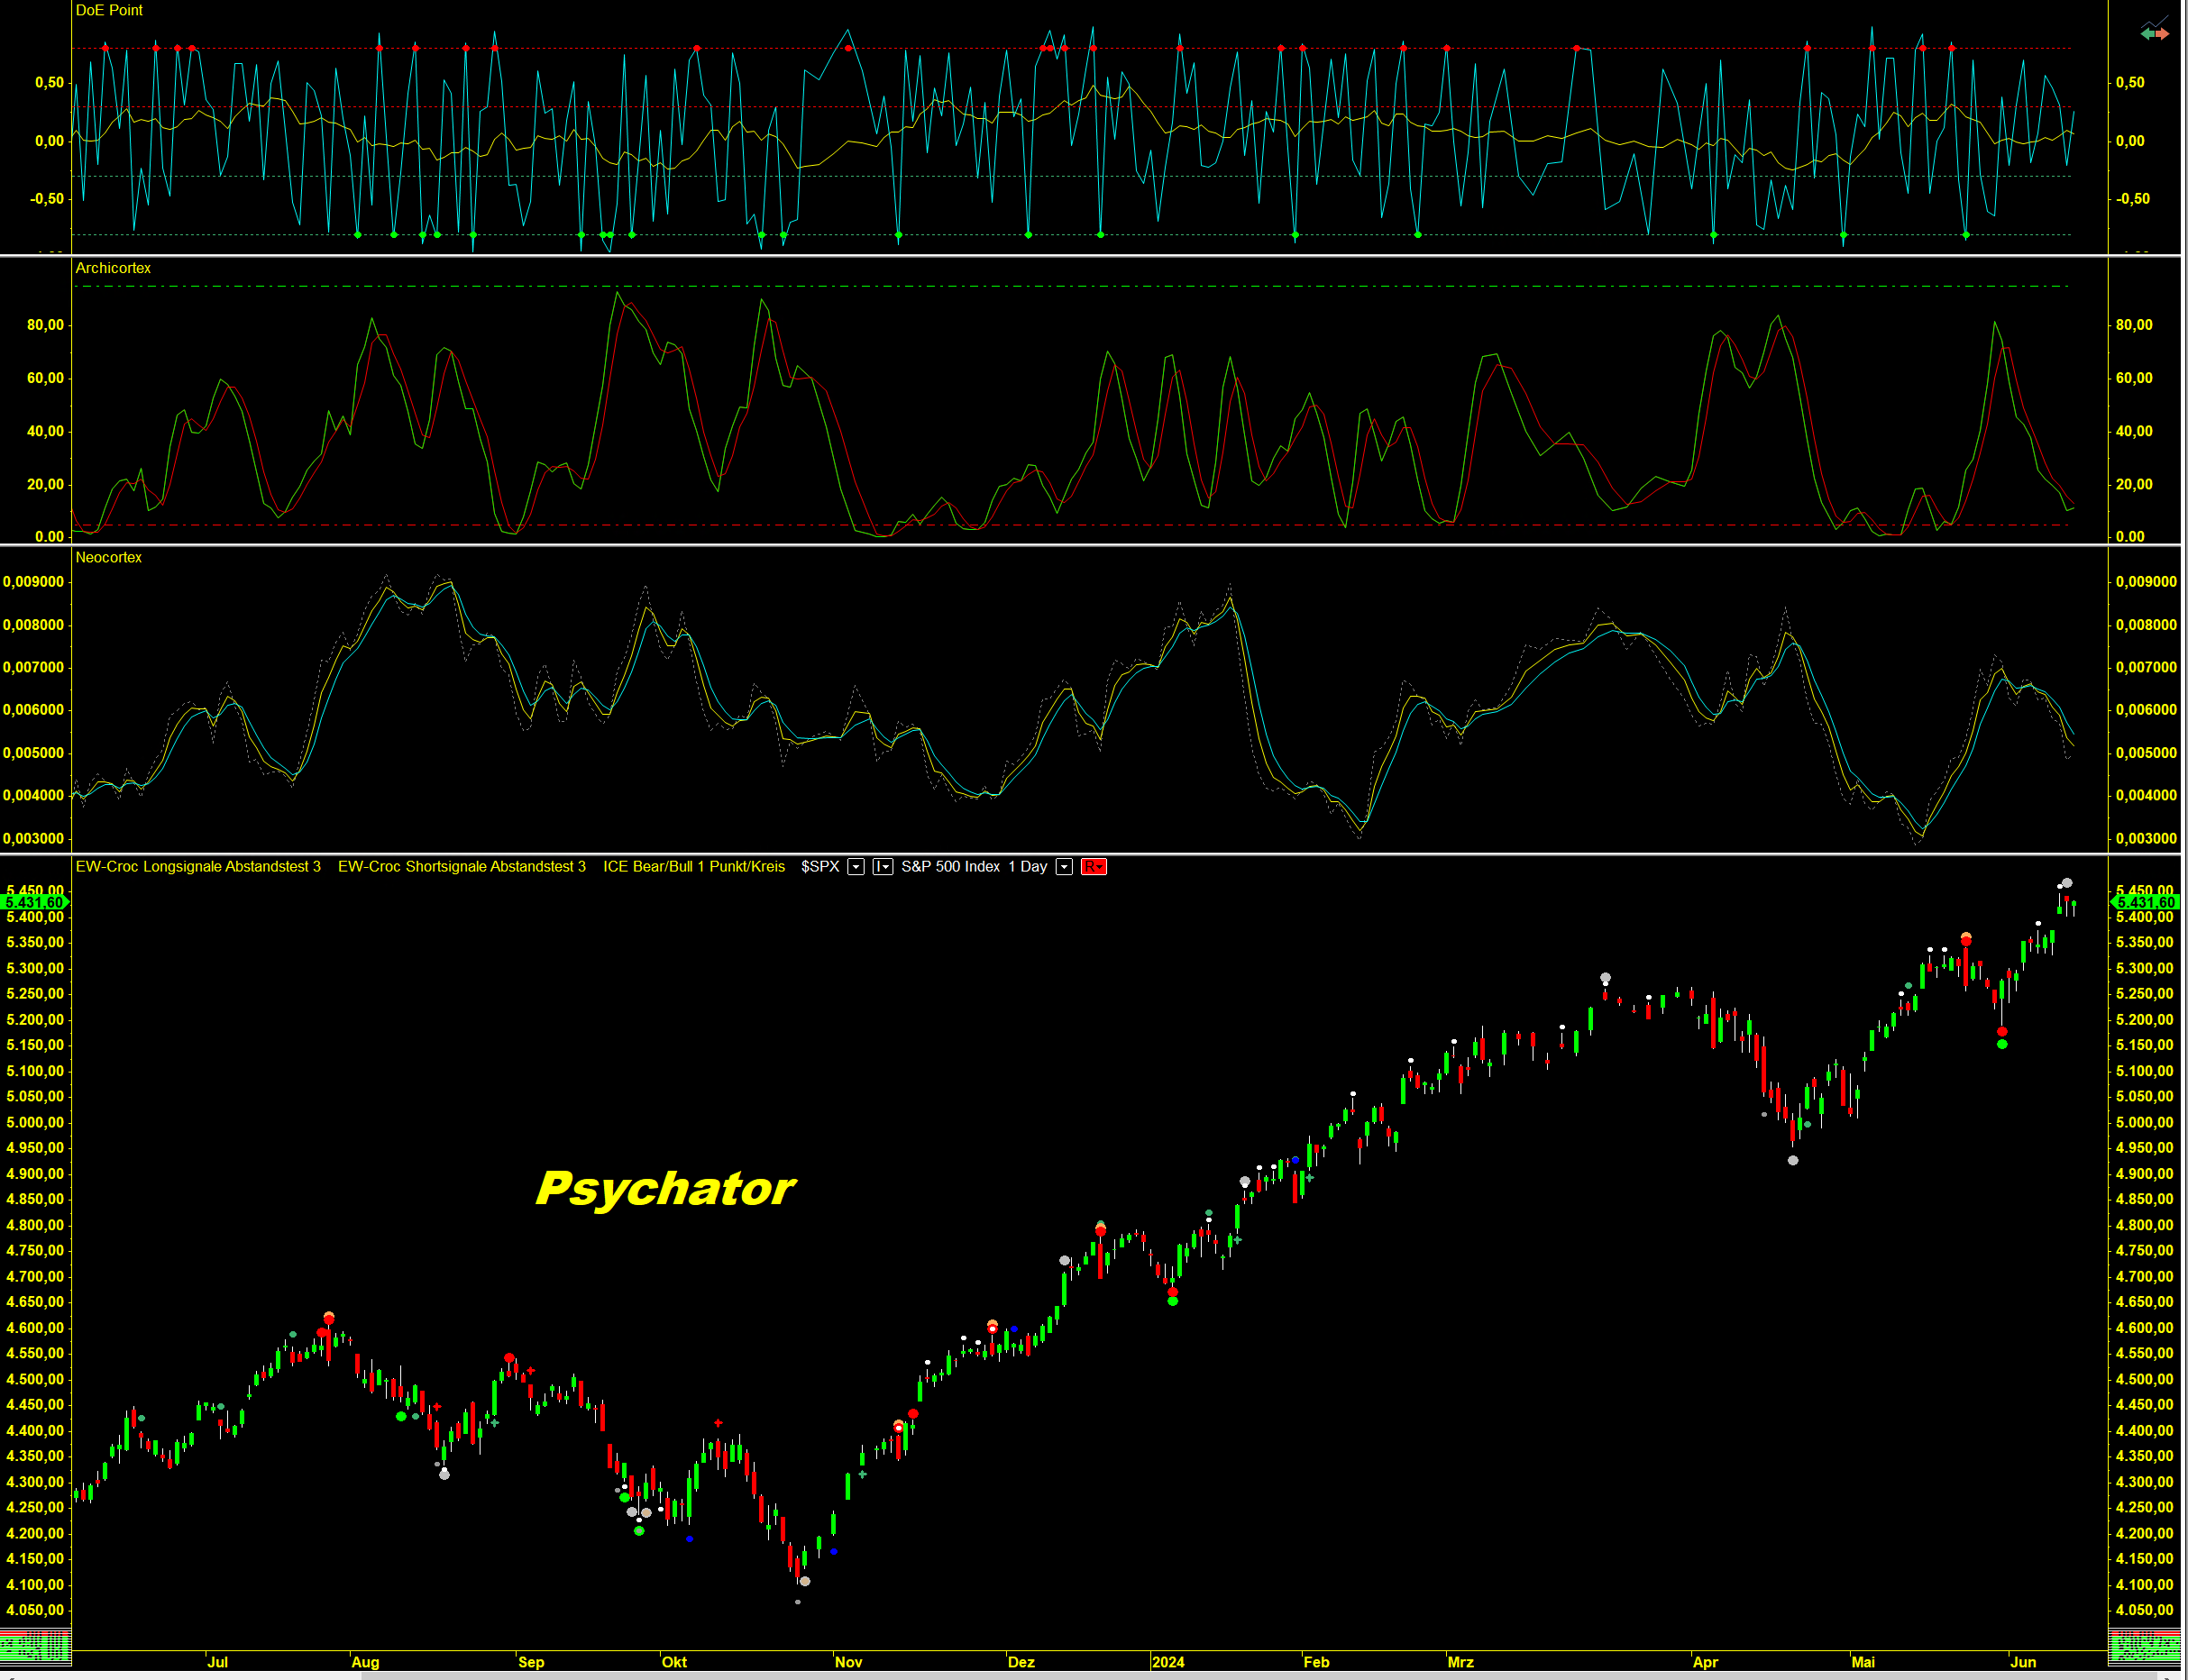
Task: Open the $SPX symbol dropdown arrow
Action: pyautogui.click(x=856, y=867)
